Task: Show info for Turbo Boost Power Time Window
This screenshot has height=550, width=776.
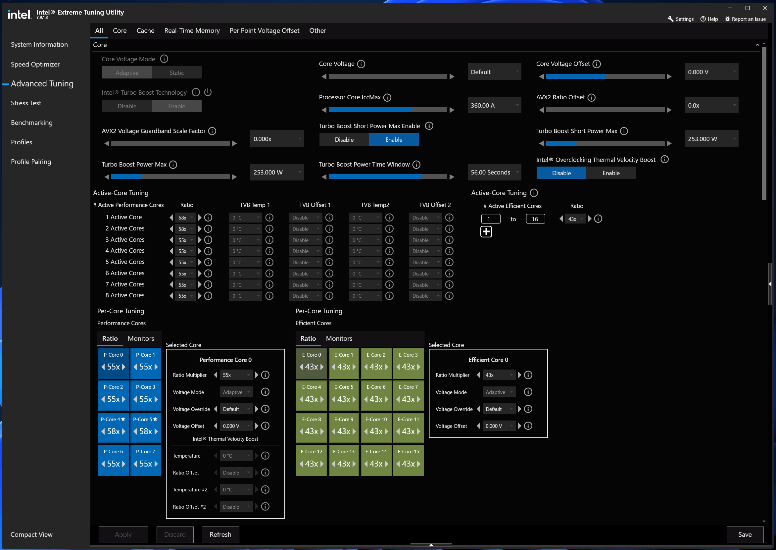Action: [x=416, y=165]
